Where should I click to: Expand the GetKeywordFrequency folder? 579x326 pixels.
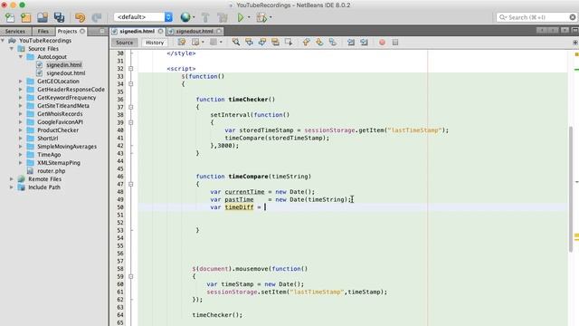(21, 97)
